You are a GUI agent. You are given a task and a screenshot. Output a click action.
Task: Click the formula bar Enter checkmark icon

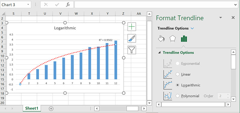coord(57,5)
